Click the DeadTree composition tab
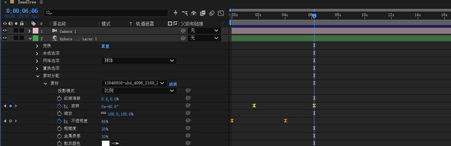451x146 pixels. tap(27, 2)
